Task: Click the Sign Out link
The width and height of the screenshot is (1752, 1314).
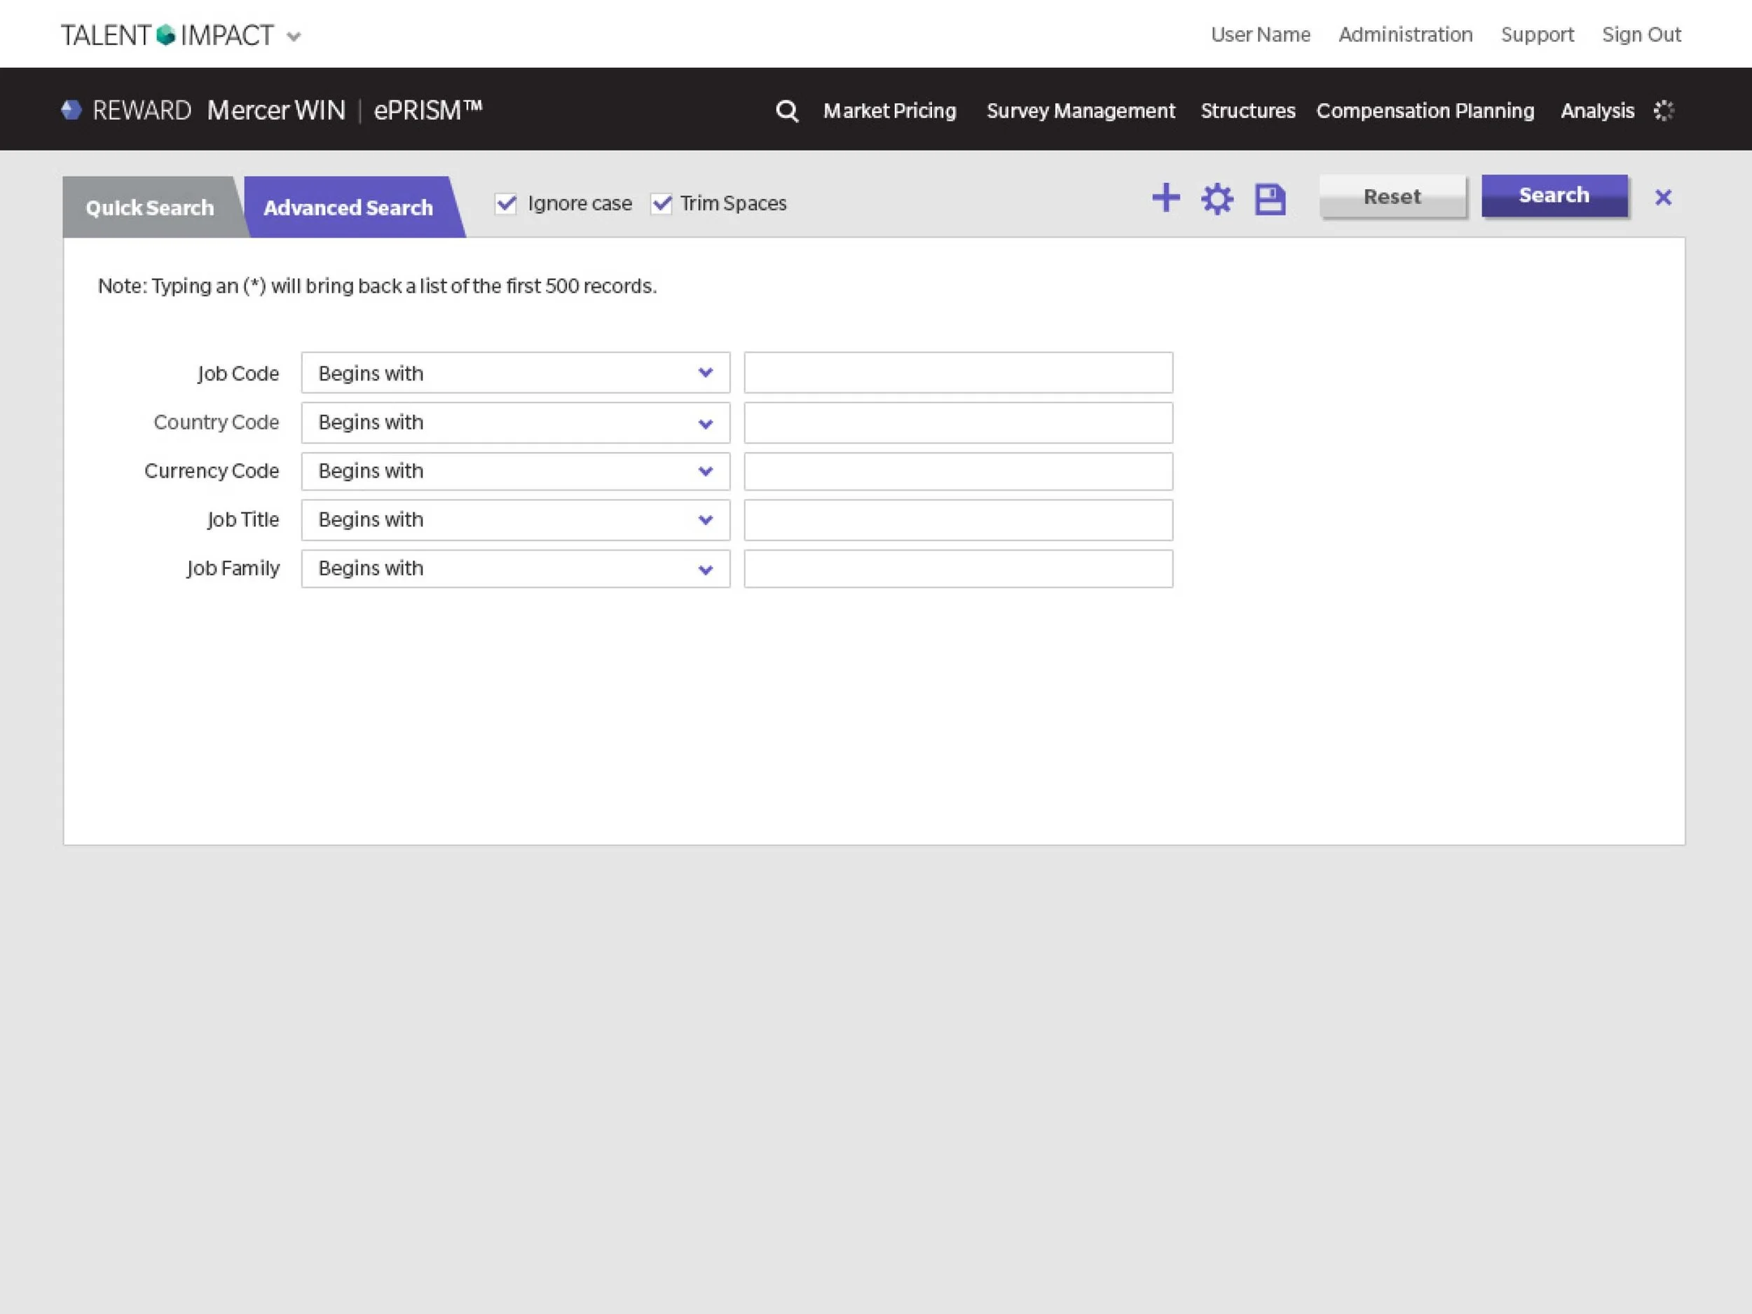Action: [1641, 36]
